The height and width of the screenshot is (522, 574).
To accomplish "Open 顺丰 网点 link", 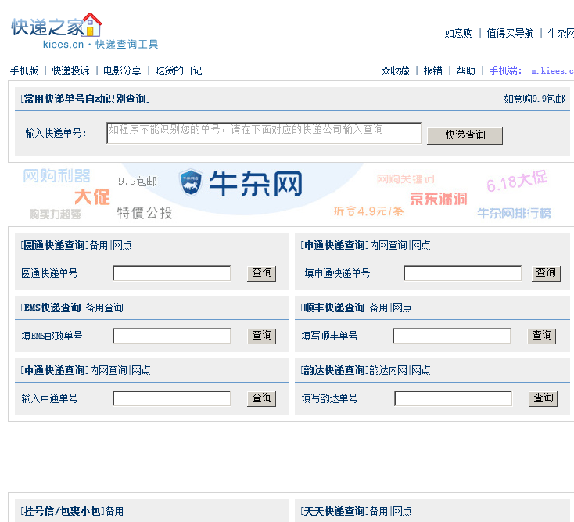I will coord(402,308).
